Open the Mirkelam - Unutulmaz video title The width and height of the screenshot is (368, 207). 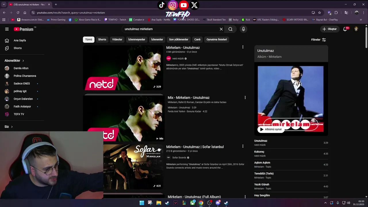click(183, 47)
